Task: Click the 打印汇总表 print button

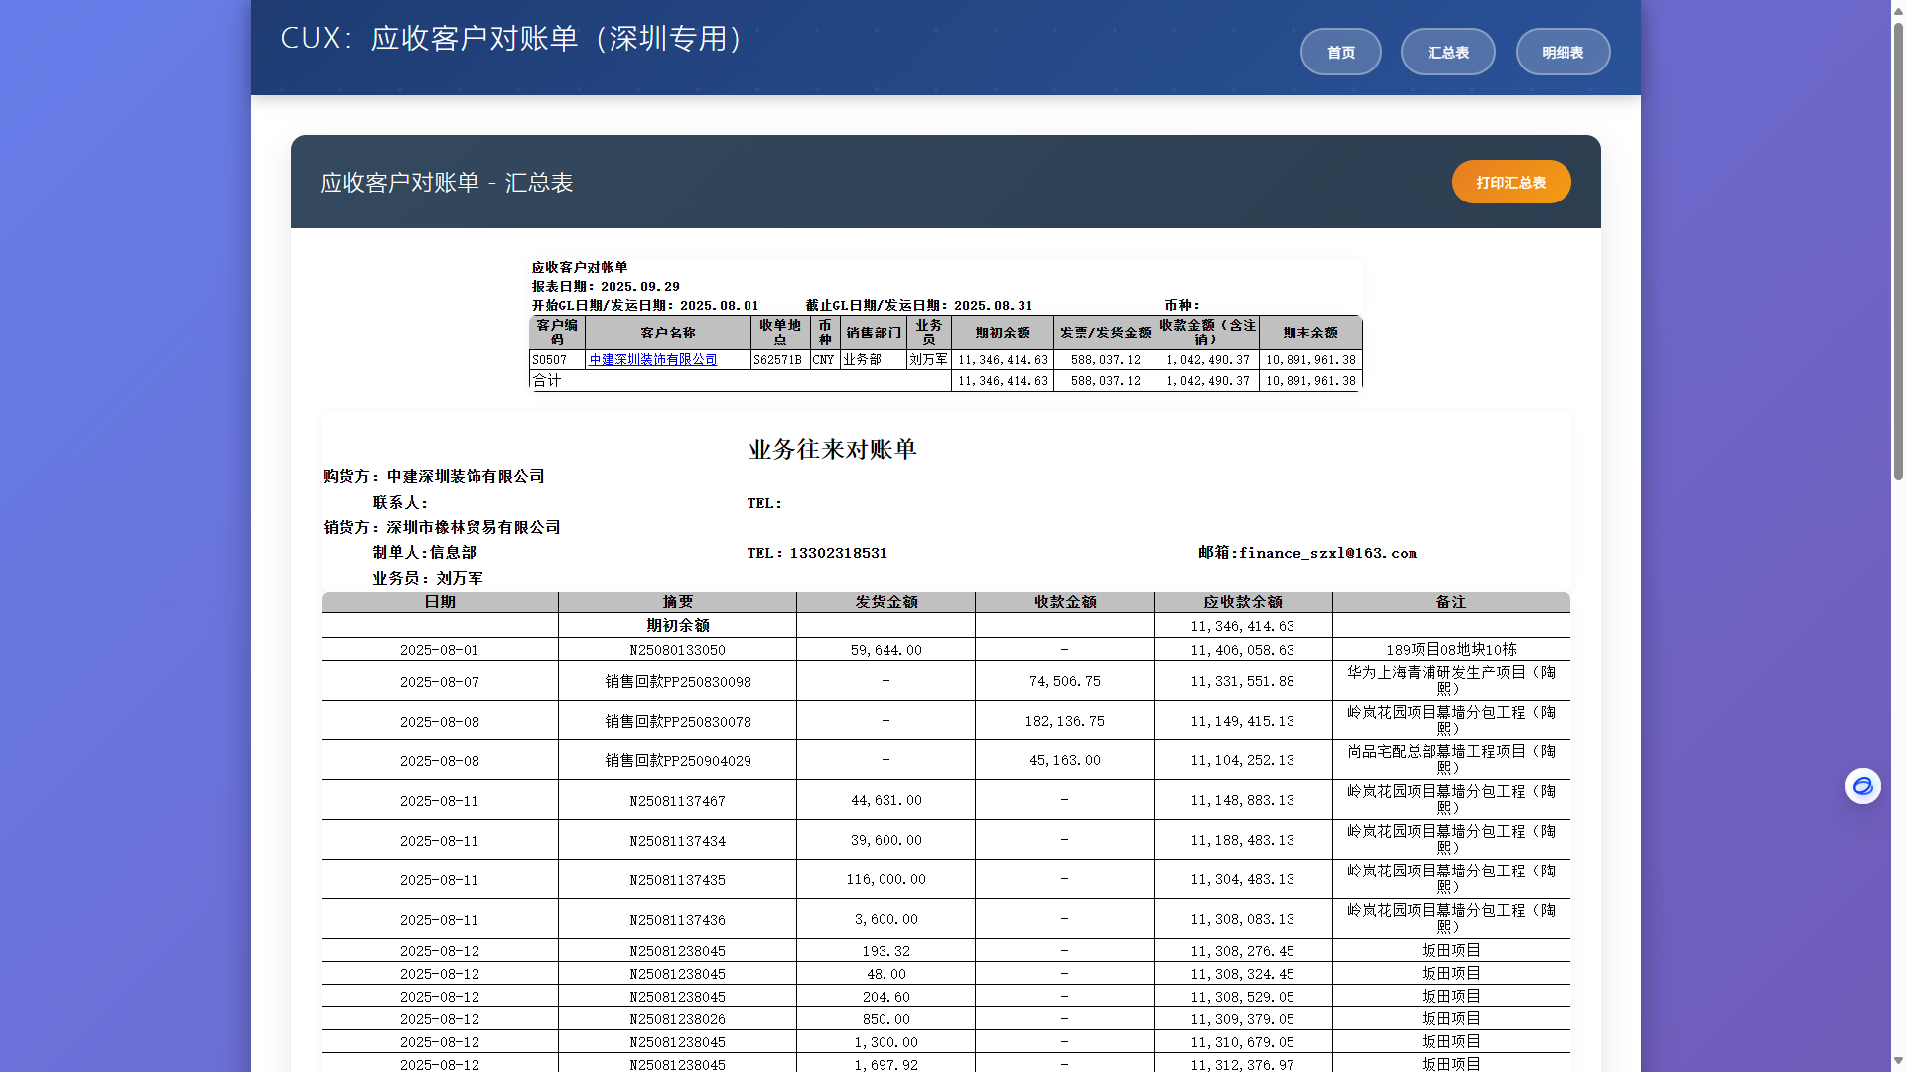Action: point(1511,182)
